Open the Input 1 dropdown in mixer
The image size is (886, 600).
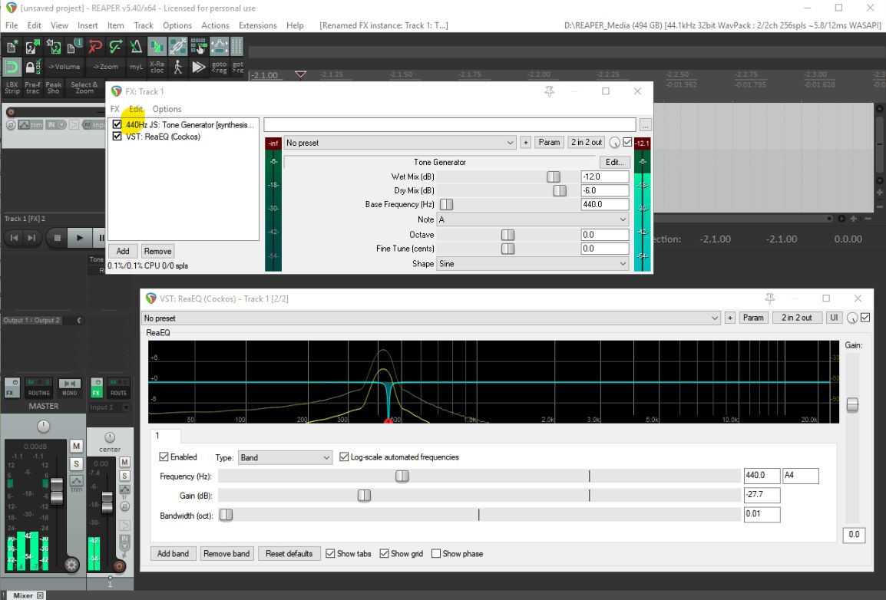[111, 407]
